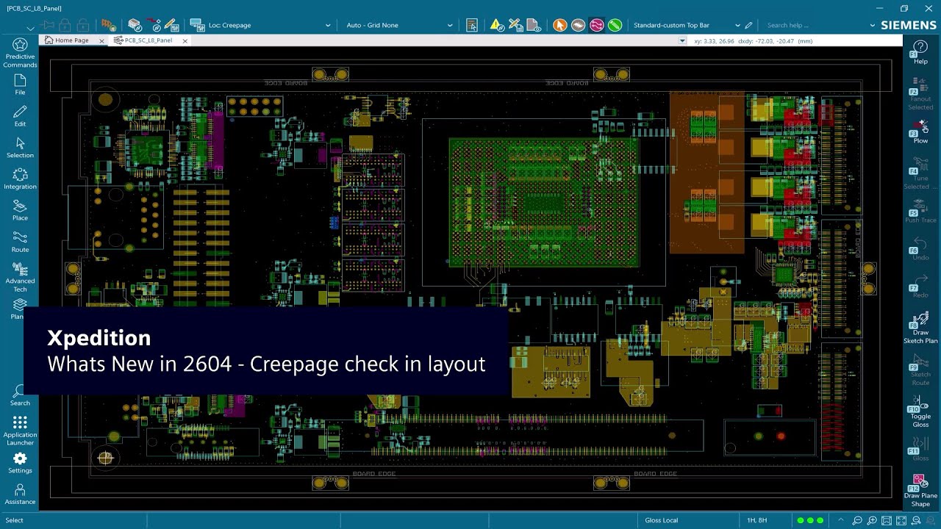Open Advanced Tech tools
Screen dimensions: 941x529
[20, 277]
